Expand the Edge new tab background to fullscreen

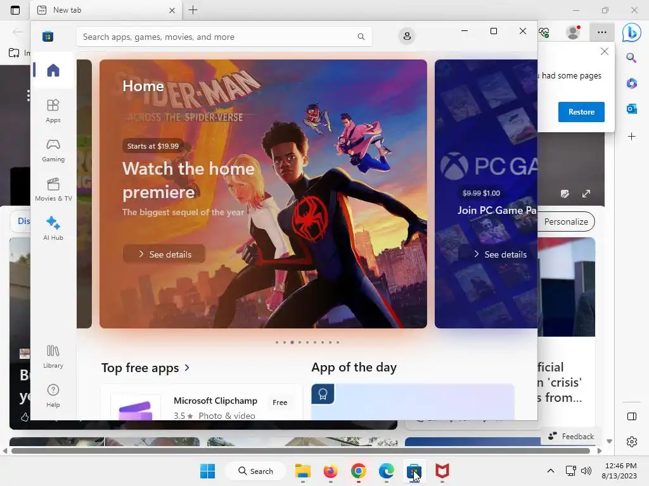tap(586, 194)
